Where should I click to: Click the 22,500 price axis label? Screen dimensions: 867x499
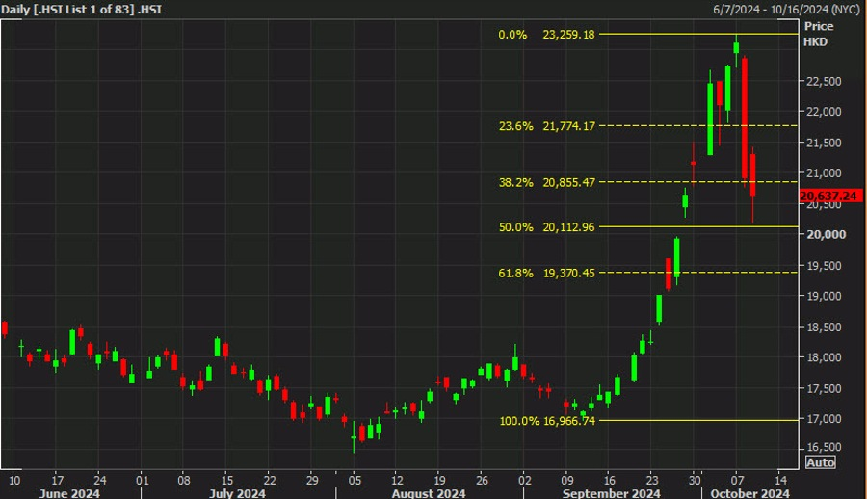(x=824, y=81)
